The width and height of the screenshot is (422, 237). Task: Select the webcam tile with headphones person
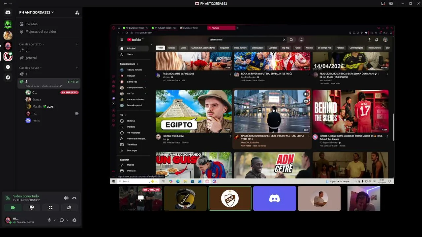(364, 198)
